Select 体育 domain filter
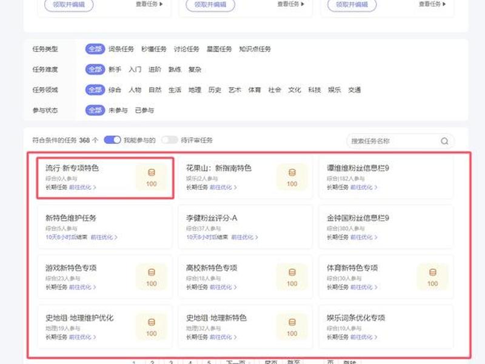485x364 pixels. coord(255,90)
